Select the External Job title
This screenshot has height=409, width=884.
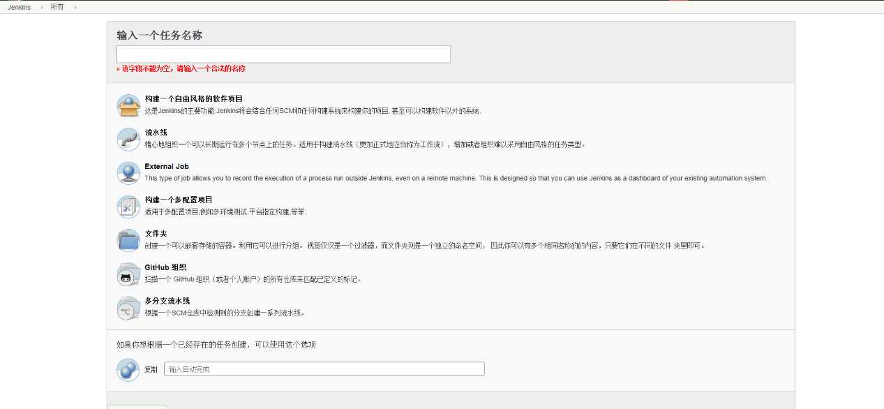coord(167,166)
